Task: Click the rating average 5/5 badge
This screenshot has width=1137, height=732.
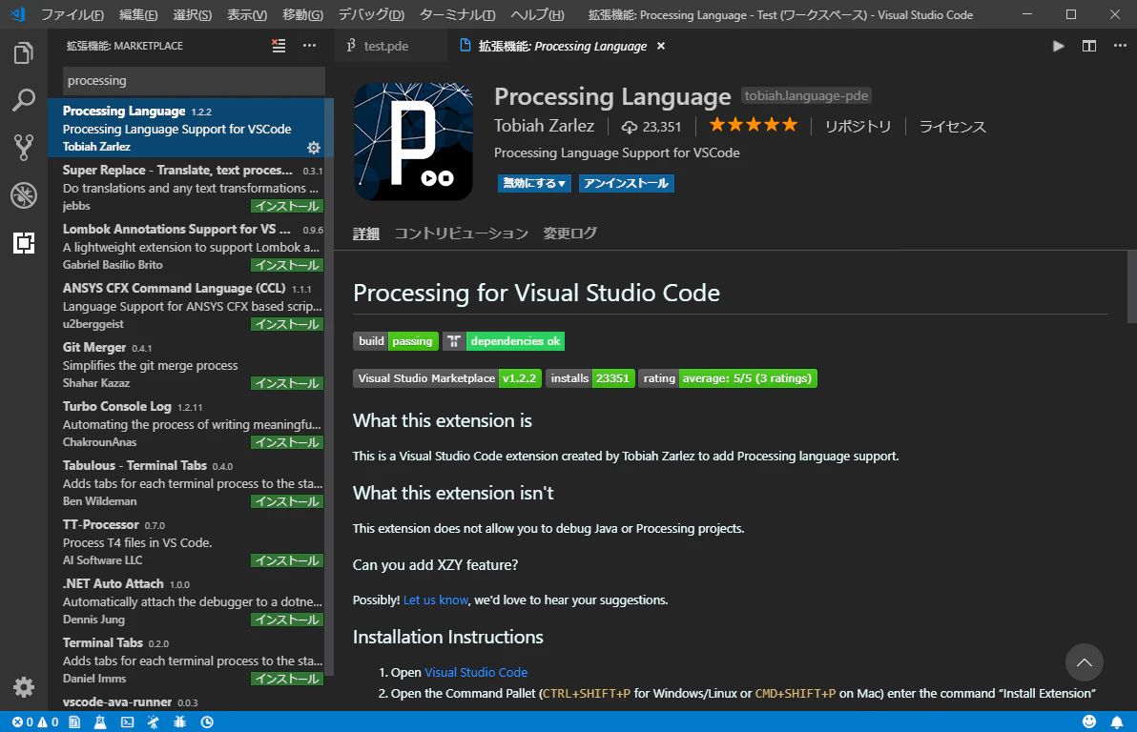Action: click(728, 378)
